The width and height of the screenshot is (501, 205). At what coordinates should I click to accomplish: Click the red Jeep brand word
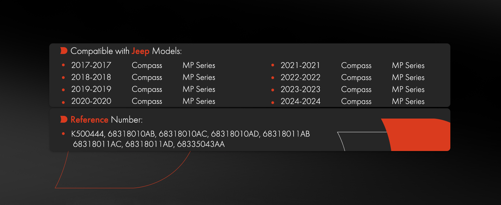click(140, 52)
